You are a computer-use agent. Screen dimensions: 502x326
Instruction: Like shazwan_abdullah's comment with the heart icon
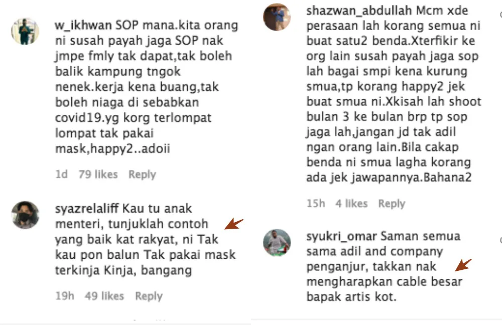click(500, 15)
